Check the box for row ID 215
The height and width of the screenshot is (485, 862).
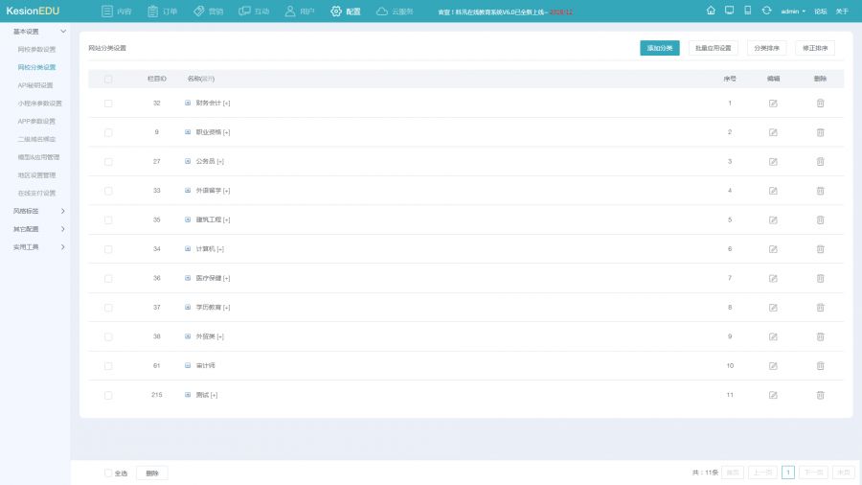point(108,395)
